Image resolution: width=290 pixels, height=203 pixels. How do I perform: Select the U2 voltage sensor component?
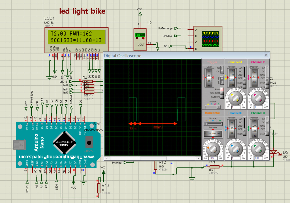point(140,39)
